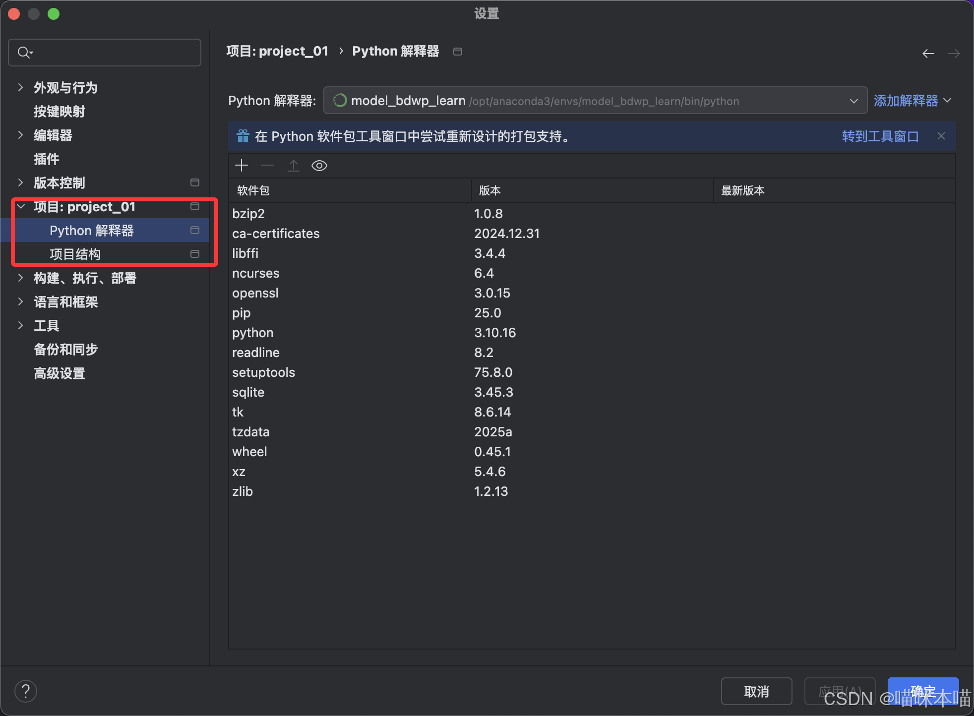Click the 转到工具窗口 link
The width and height of the screenshot is (974, 716).
click(x=880, y=136)
